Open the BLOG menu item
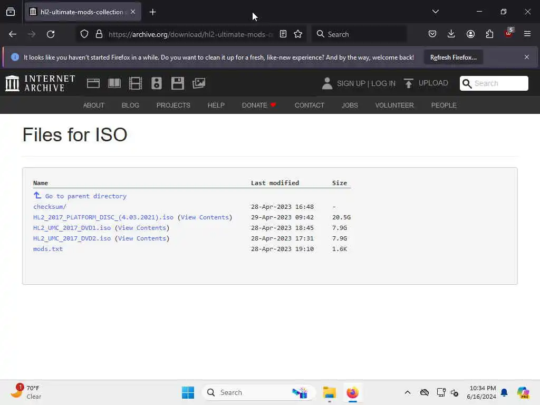Screen dimensions: 540x405 (130, 105)
